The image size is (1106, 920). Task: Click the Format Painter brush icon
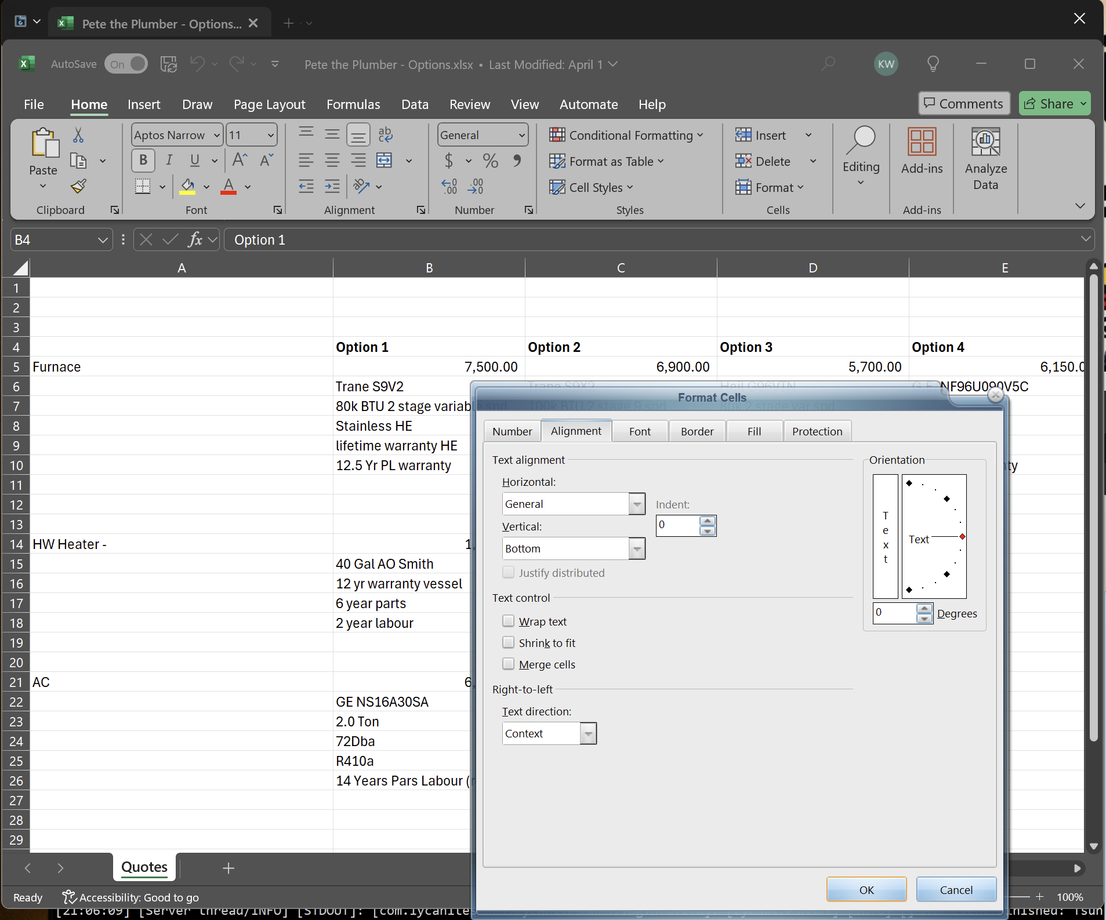click(78, 186)
